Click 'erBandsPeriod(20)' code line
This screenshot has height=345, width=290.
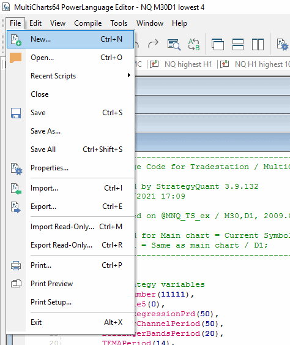pyautogui.click(x=180, y=333)
